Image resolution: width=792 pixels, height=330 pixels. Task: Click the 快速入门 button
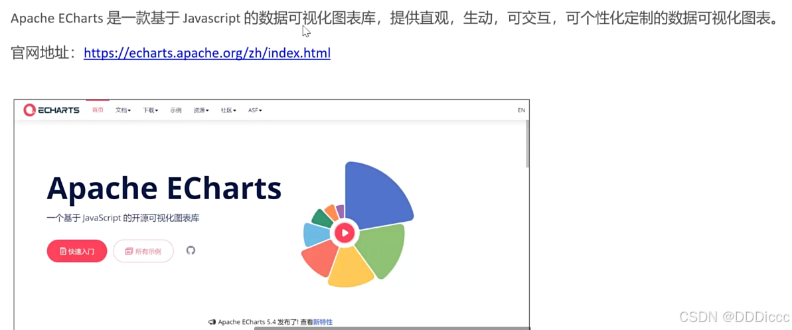click(x=77, y=251)
